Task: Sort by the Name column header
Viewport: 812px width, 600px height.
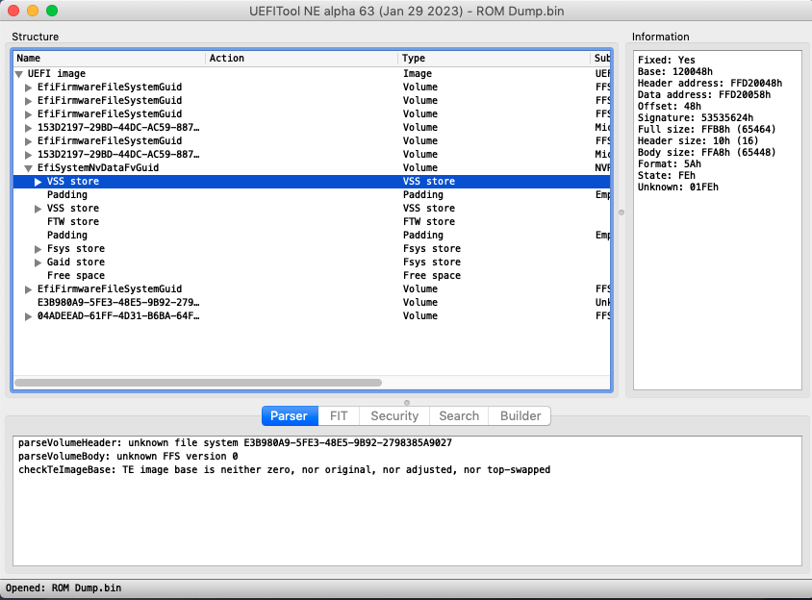Action: coord(110,58)
